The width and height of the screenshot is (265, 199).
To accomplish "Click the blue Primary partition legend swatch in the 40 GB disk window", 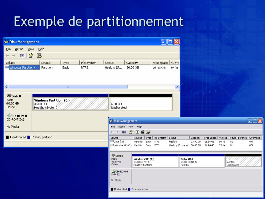I will (29, 137).
